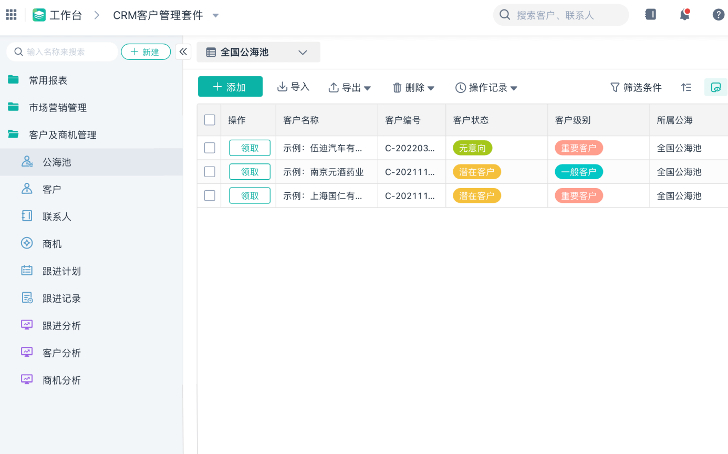
Task: Click the 商机分析 dashboard icon
Action: pos(27,380)
